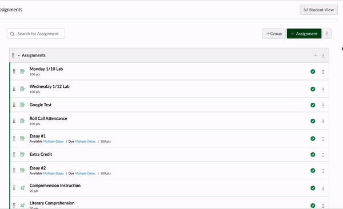This screenshot has height=209, width=343.
Task: Open options menu for Essay #1
Action: point(323,139)
